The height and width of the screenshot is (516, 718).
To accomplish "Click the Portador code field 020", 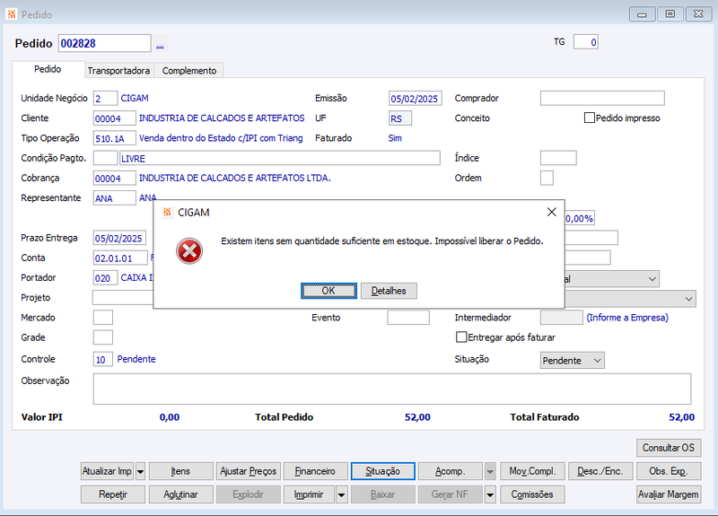I will coord(105,278).
